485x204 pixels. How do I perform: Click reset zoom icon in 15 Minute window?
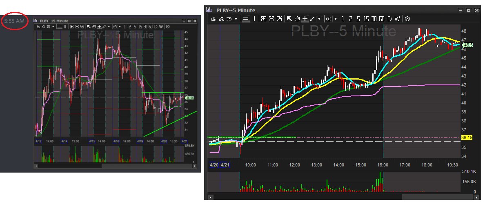point(82,27)
